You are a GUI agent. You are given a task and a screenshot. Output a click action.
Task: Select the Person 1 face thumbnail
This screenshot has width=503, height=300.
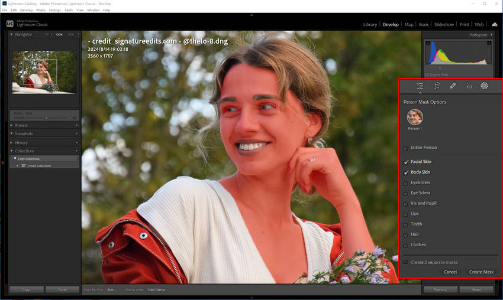tap(415, 117)
